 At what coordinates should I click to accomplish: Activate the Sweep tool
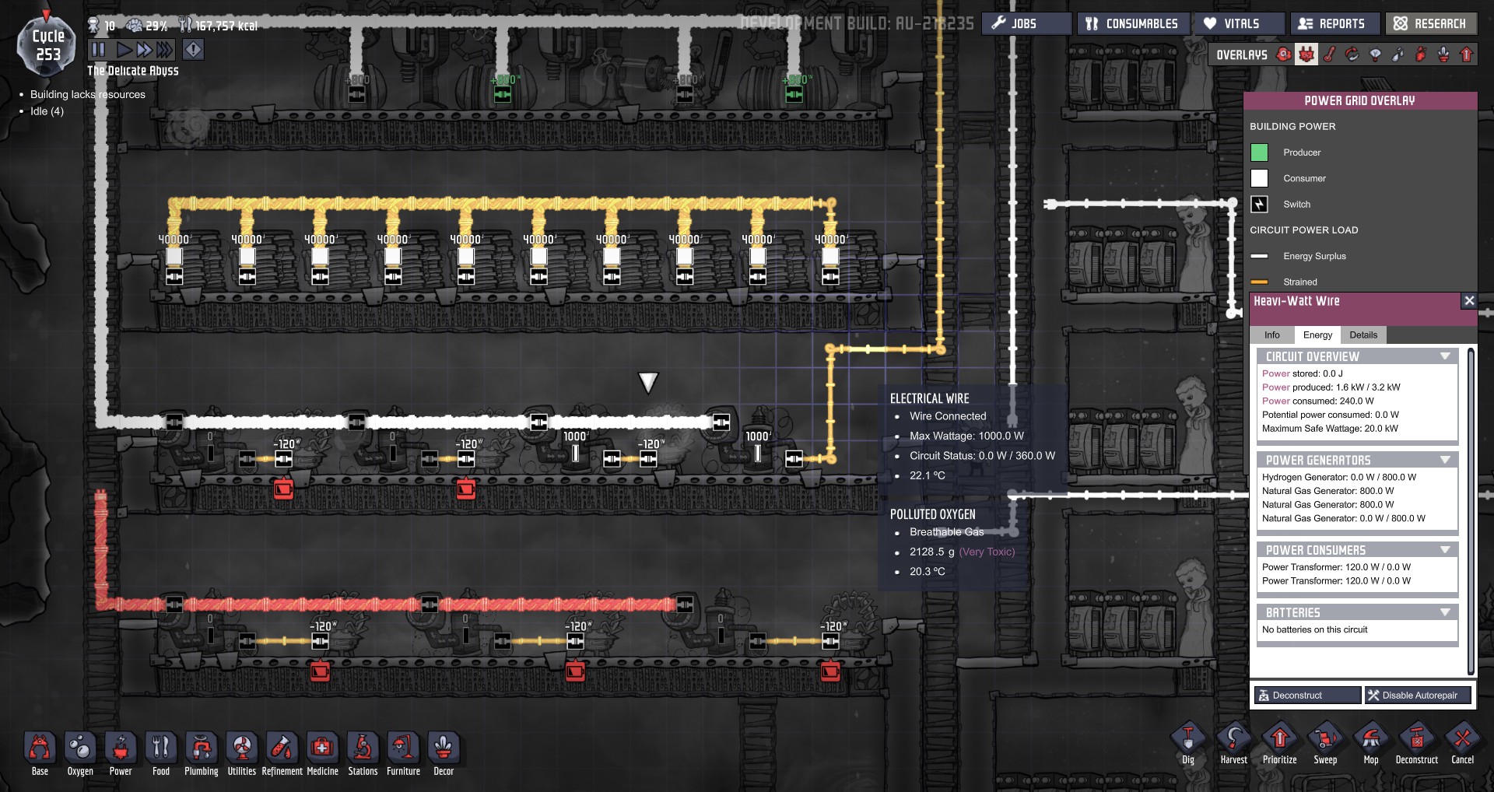coord(1325,739)
